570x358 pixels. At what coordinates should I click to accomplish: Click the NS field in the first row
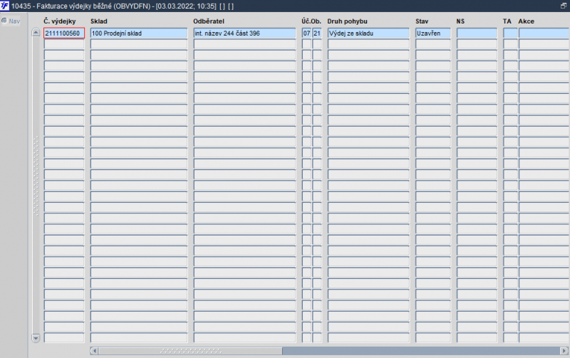(x=477, y=33)
